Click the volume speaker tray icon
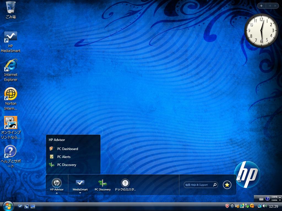Image resolution: width=282 pixels, height=211 pixels. point(265,206)
